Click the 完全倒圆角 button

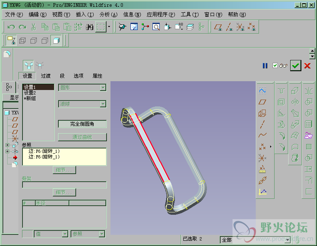click(82, 124)
